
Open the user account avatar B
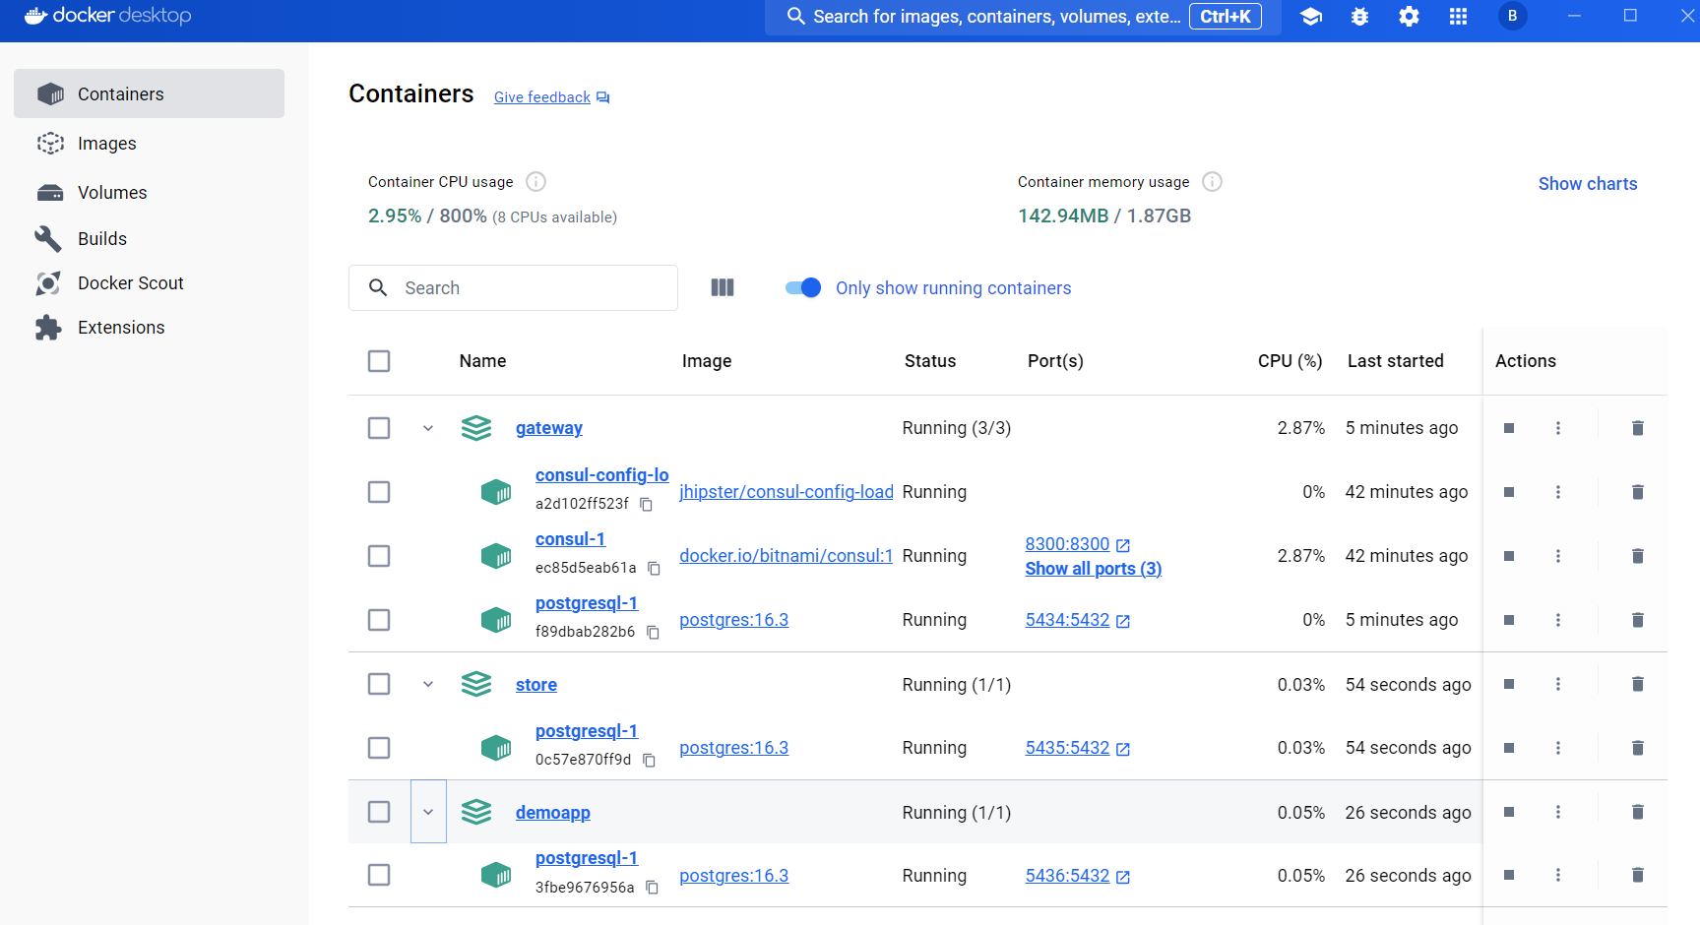1512,16
